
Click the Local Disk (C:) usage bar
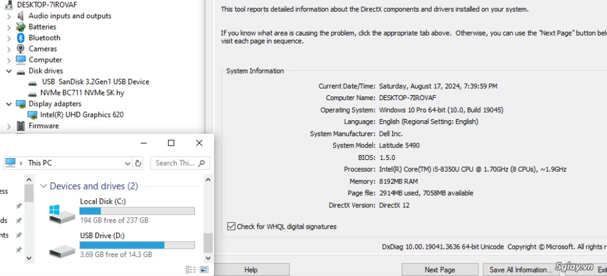[137, 211]
